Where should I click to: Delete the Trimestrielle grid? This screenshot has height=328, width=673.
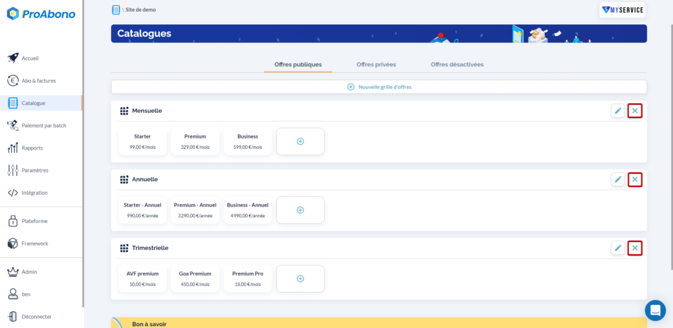click(x=635, y=248)
